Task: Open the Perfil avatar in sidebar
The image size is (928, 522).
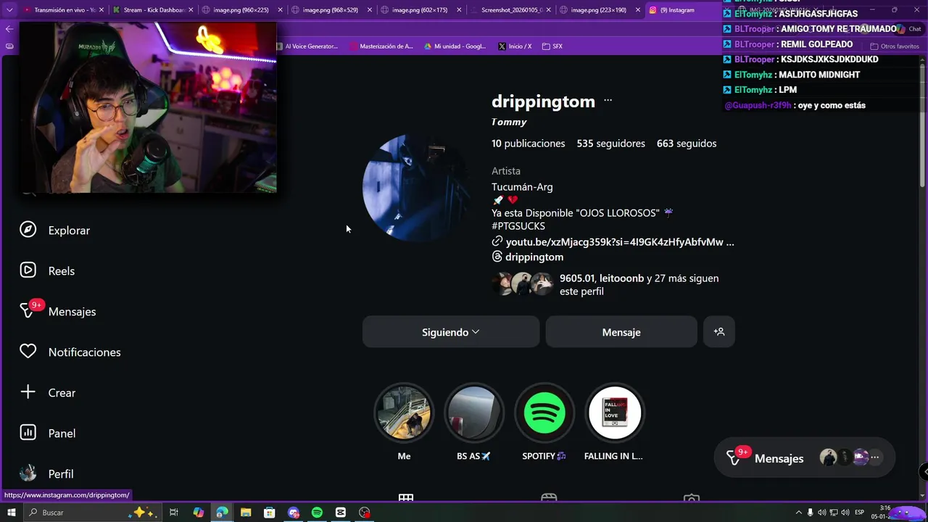Action: 28,473
